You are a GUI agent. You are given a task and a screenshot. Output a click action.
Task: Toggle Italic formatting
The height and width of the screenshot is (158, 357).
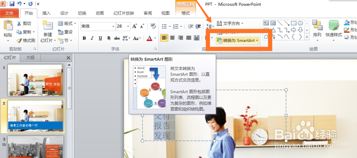pos(92,38)
